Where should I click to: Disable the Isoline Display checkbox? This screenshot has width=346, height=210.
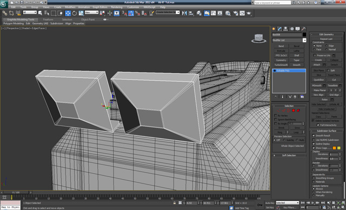tap(314, 144)
